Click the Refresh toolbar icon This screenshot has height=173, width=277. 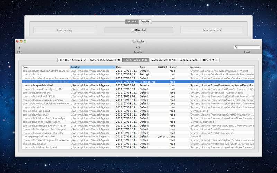pos(138,48)
